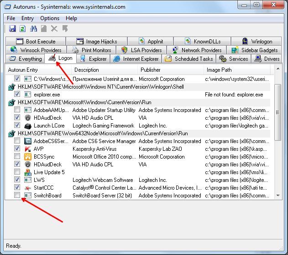Open the Help menu
This screenshot has width=288, height=255.
coord(71,18)
